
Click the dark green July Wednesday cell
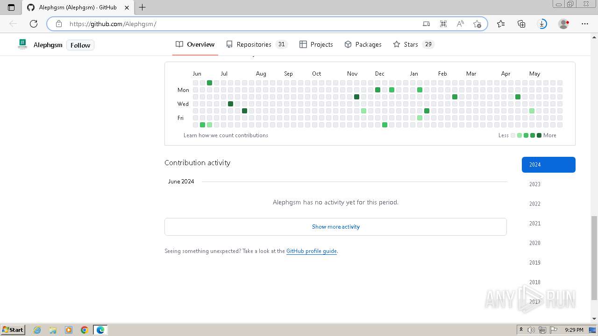point(230,104)
